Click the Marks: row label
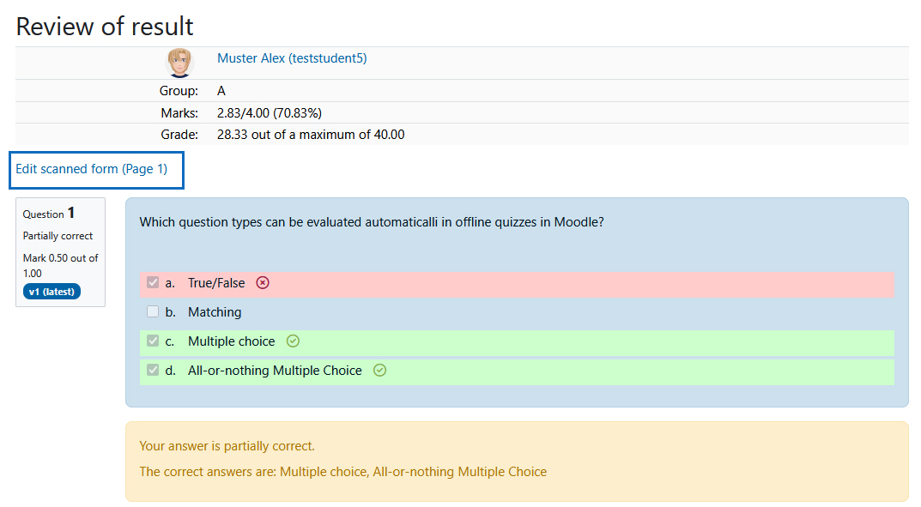 point(179,112)
